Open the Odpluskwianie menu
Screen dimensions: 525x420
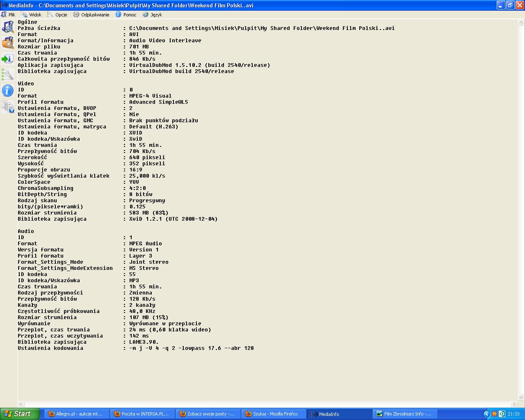coord(91,14)
